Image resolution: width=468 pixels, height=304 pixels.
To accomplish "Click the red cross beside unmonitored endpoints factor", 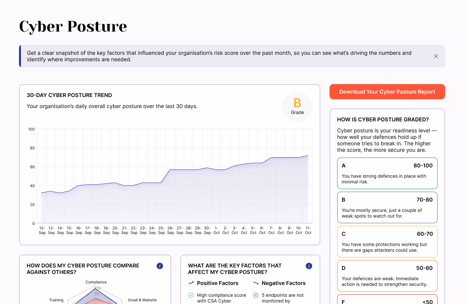I will point(255,295).
